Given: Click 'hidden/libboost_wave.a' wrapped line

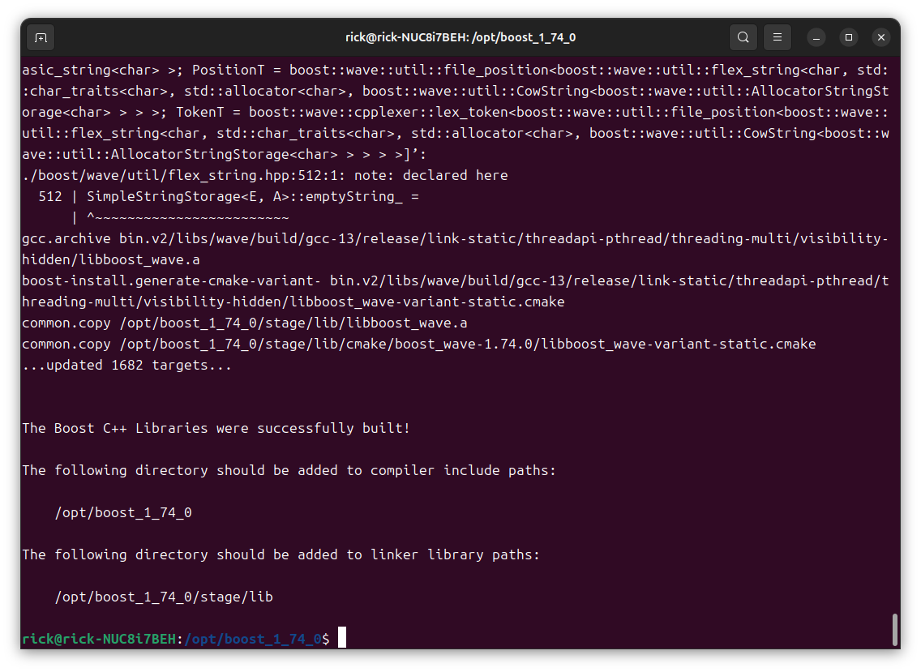Looking at the screenshot, I should pos(111,259).
